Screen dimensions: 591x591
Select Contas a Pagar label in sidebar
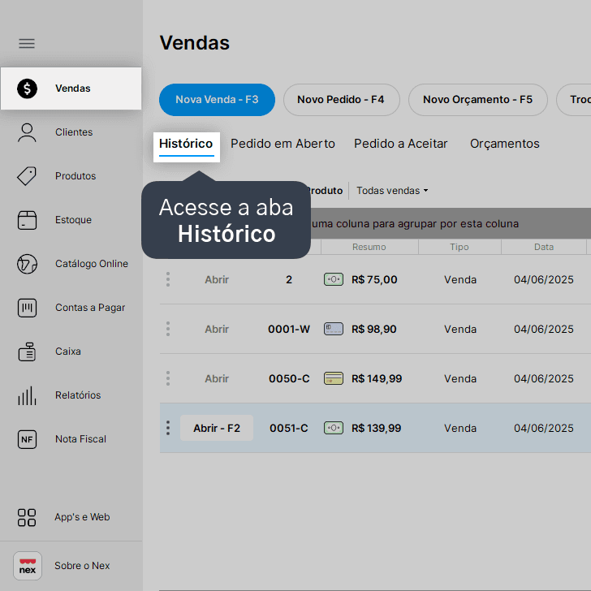click(x=90, y=308)
